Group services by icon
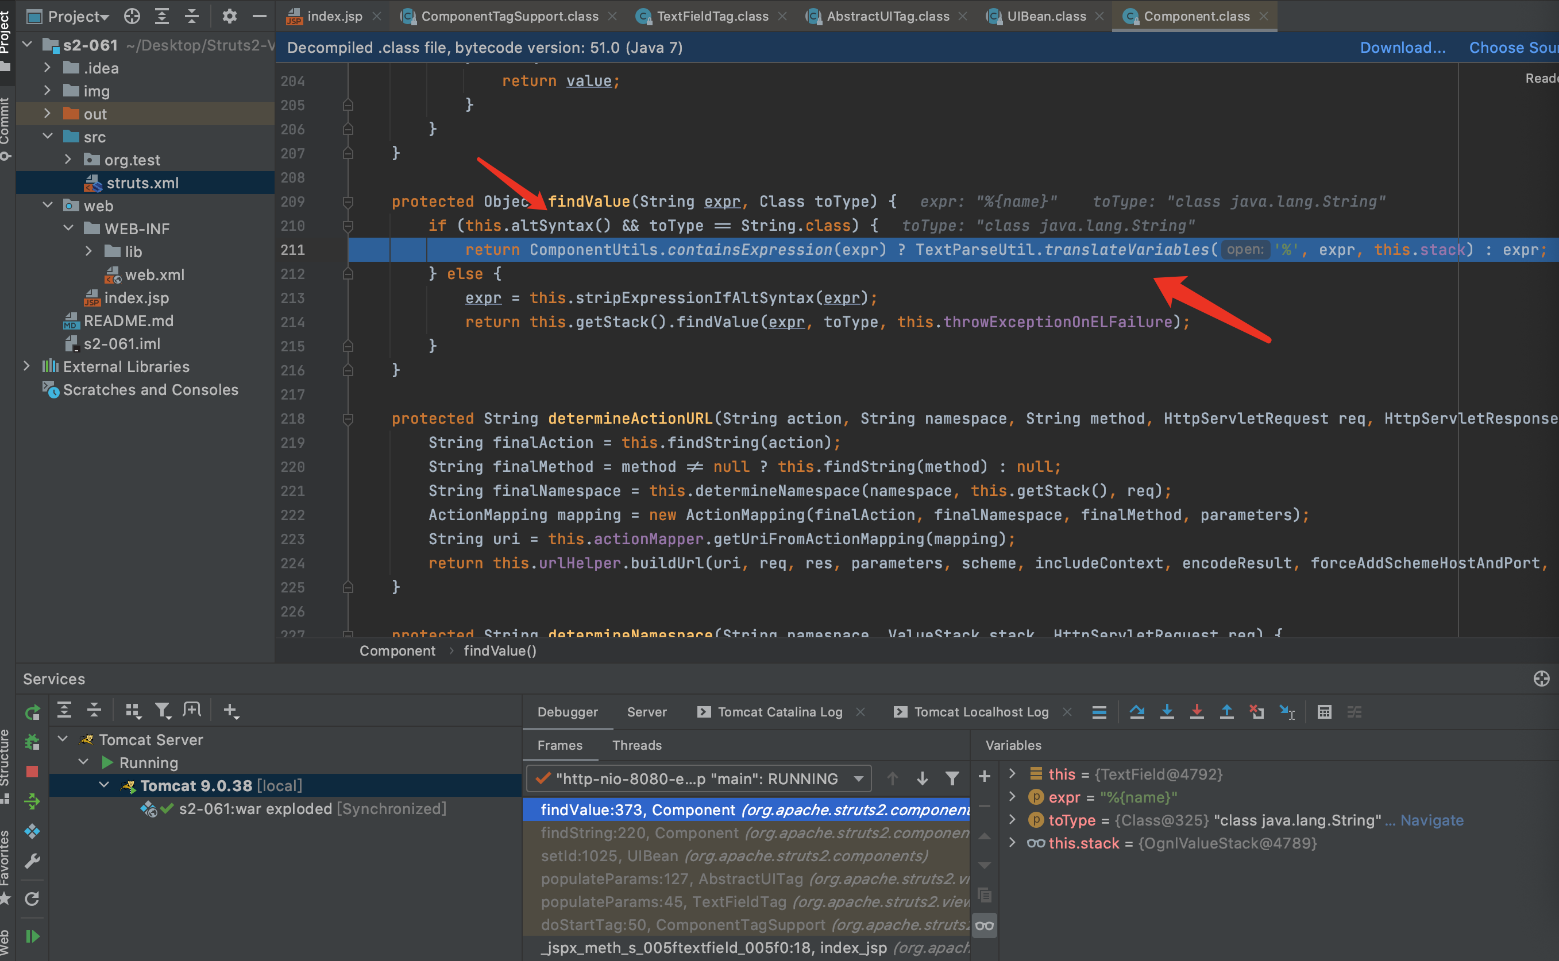The width and height of the screenshot is (1559, 961). pyautogui.click(x=133, y=711)
